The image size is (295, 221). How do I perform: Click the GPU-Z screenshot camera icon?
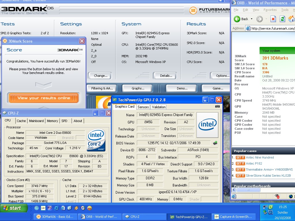coord(217,106)
